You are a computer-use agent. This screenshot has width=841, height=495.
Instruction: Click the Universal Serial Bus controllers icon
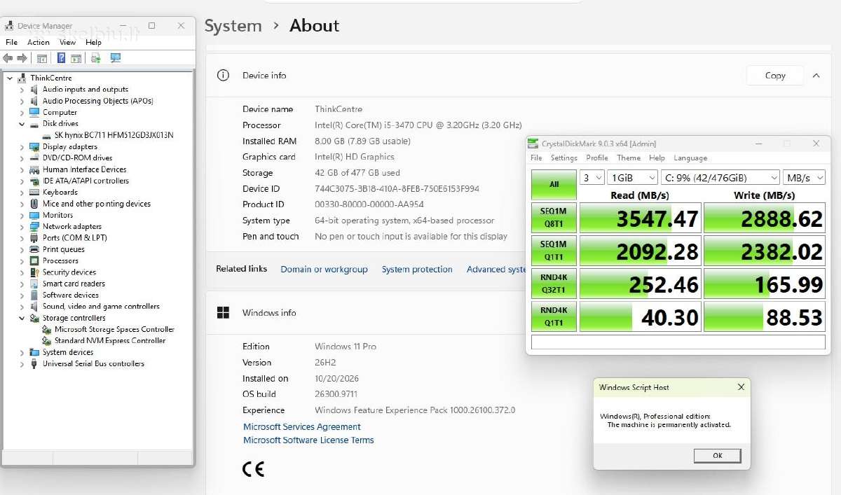pos(34,364)
